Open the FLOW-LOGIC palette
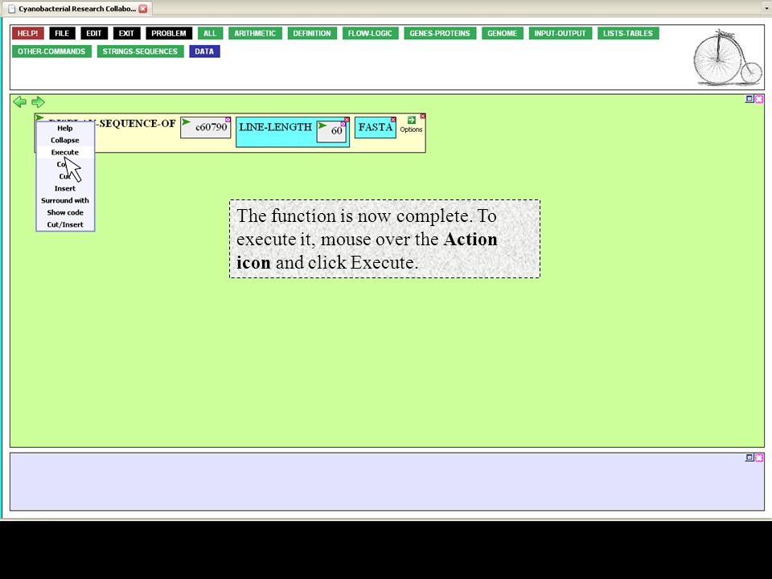The width and height of the screenshot is (772, 579). 370,34
